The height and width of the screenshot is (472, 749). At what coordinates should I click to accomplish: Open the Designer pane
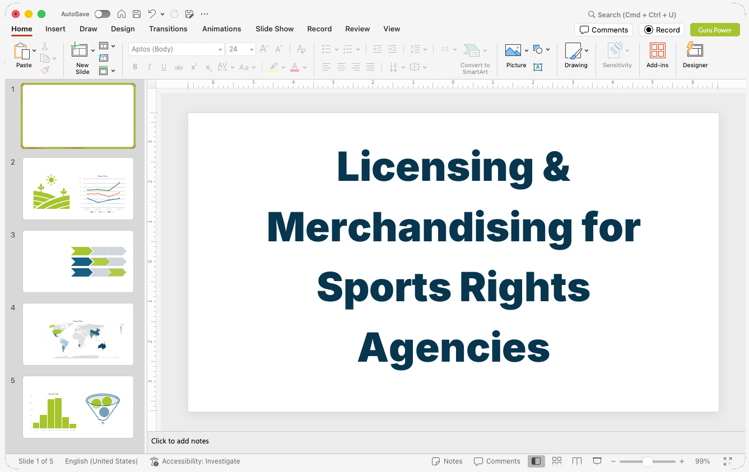pyautogui.click(x=695, y=55)
